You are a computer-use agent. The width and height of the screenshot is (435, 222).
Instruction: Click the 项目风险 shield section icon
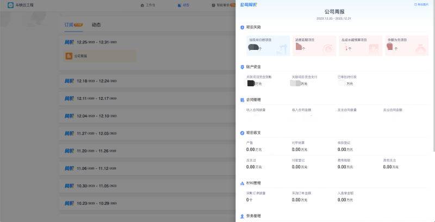pyautogui.click(x=242, y=27)
